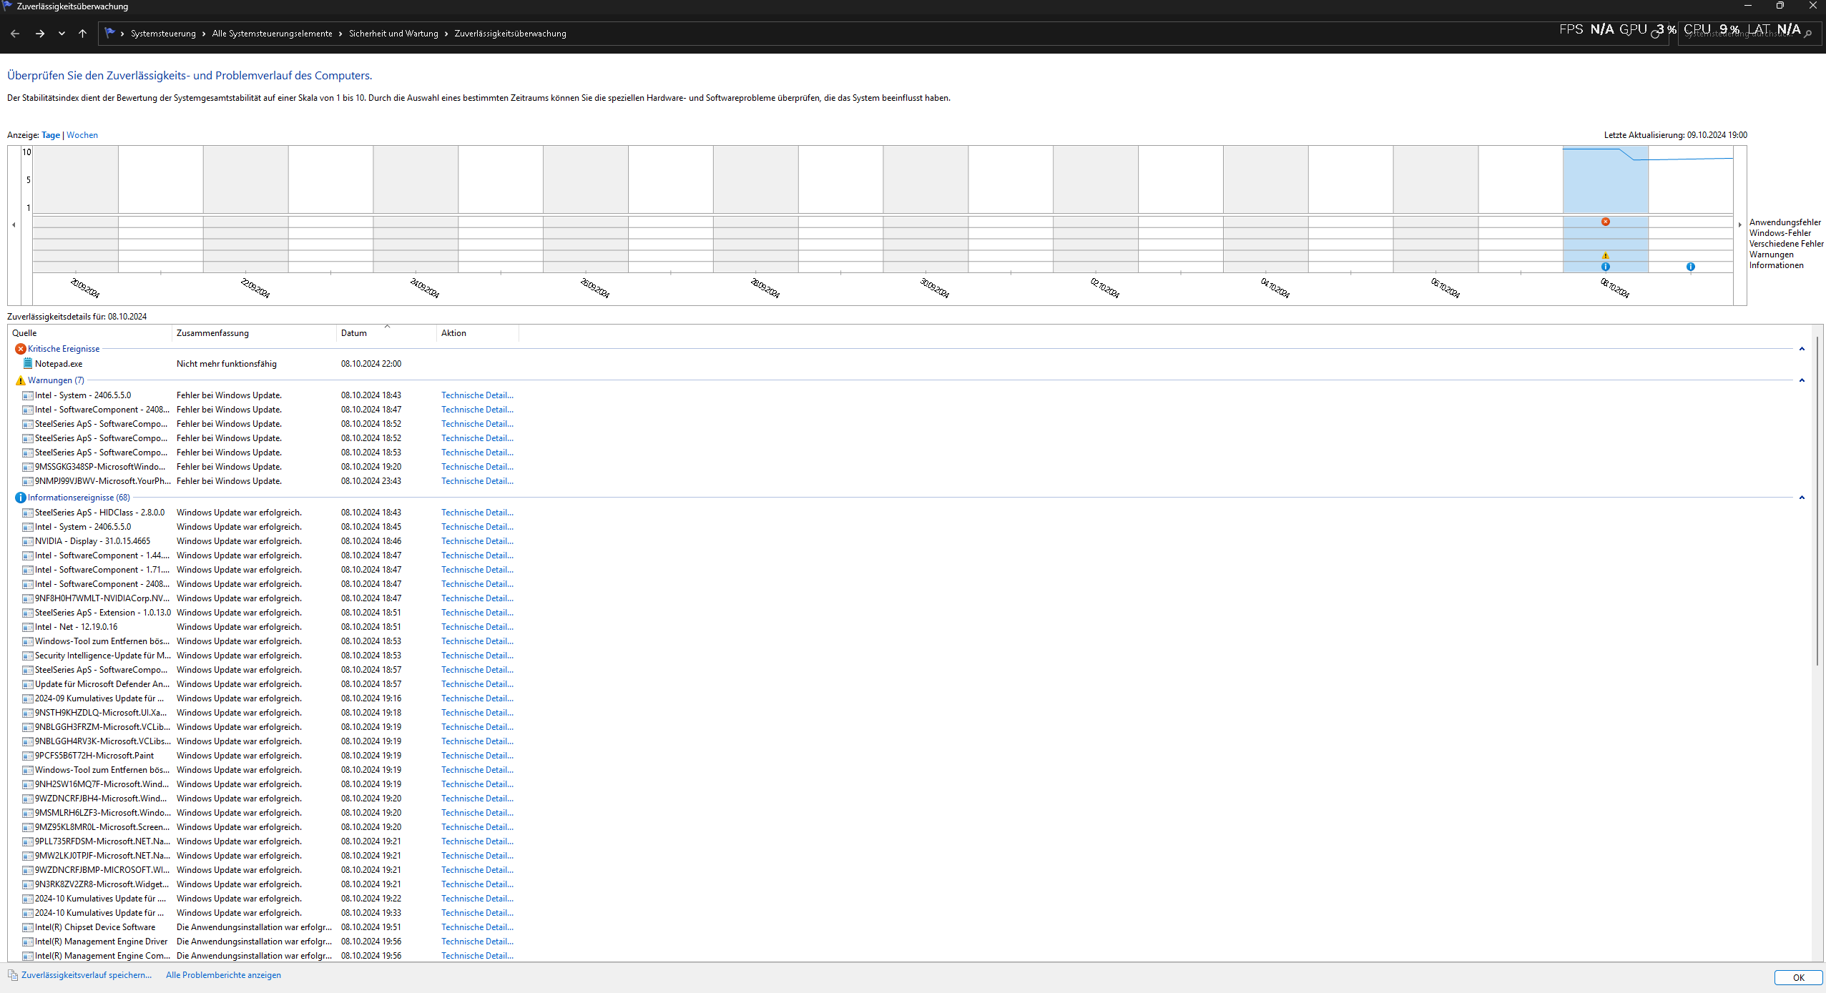Click the save icon next to Zuverlässigkeitsverlauf speichern

pyautogui.click(x=12, y=974)
